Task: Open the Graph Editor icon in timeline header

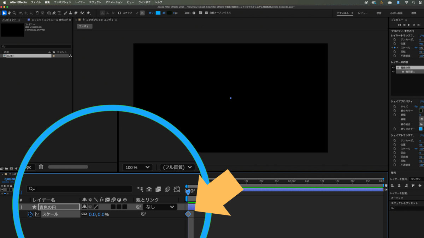Action: click(177, 189)
